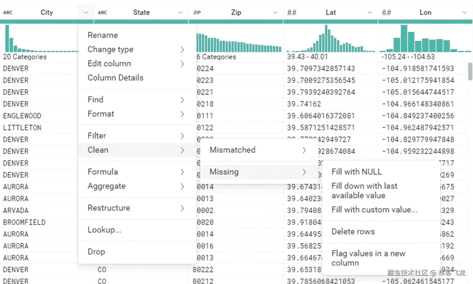The width and height of the screenshot is (473, 284).
Task: Click the ## numeric type icon for Lon
Action: pyautogui.click(x=386, y=12)
